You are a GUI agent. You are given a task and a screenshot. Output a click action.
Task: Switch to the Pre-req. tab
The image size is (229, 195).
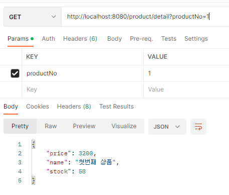pos(141,39)
